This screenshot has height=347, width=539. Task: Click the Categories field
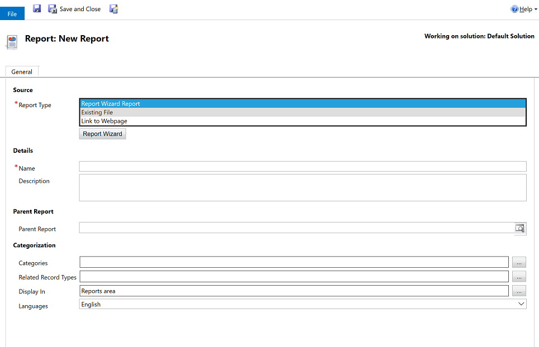pos(294,262)
